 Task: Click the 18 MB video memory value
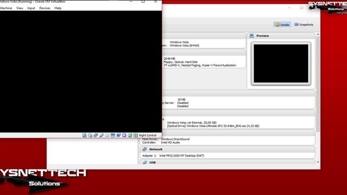[181, 100]
